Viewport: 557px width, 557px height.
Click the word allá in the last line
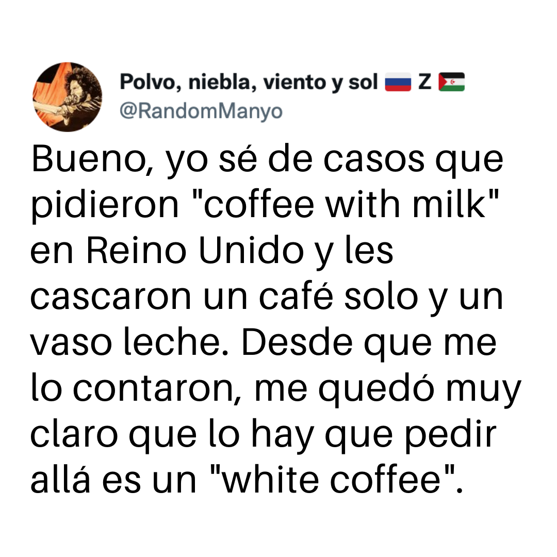(60, 479)
